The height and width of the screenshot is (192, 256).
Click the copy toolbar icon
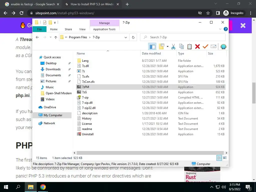tap(181, 46)
